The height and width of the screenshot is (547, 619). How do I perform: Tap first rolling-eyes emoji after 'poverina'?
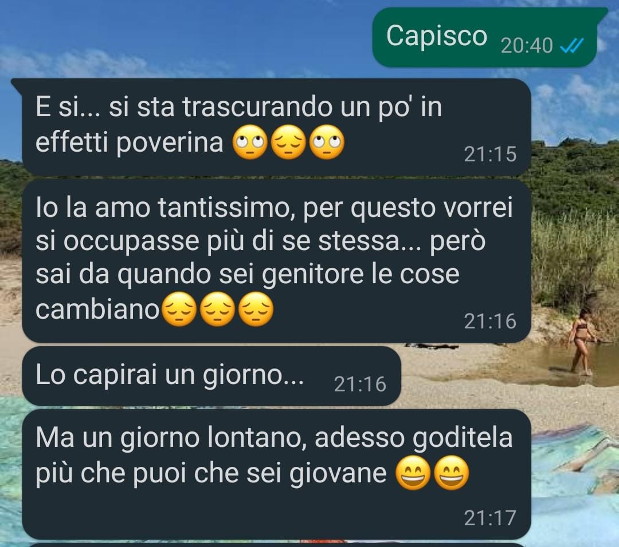coord(249,142)
